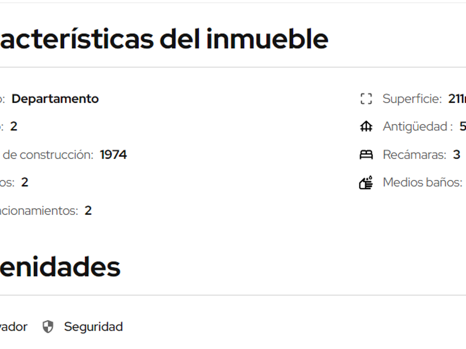
Task: Click the Seguridad amenity label
Action: [x=93, y=327]
